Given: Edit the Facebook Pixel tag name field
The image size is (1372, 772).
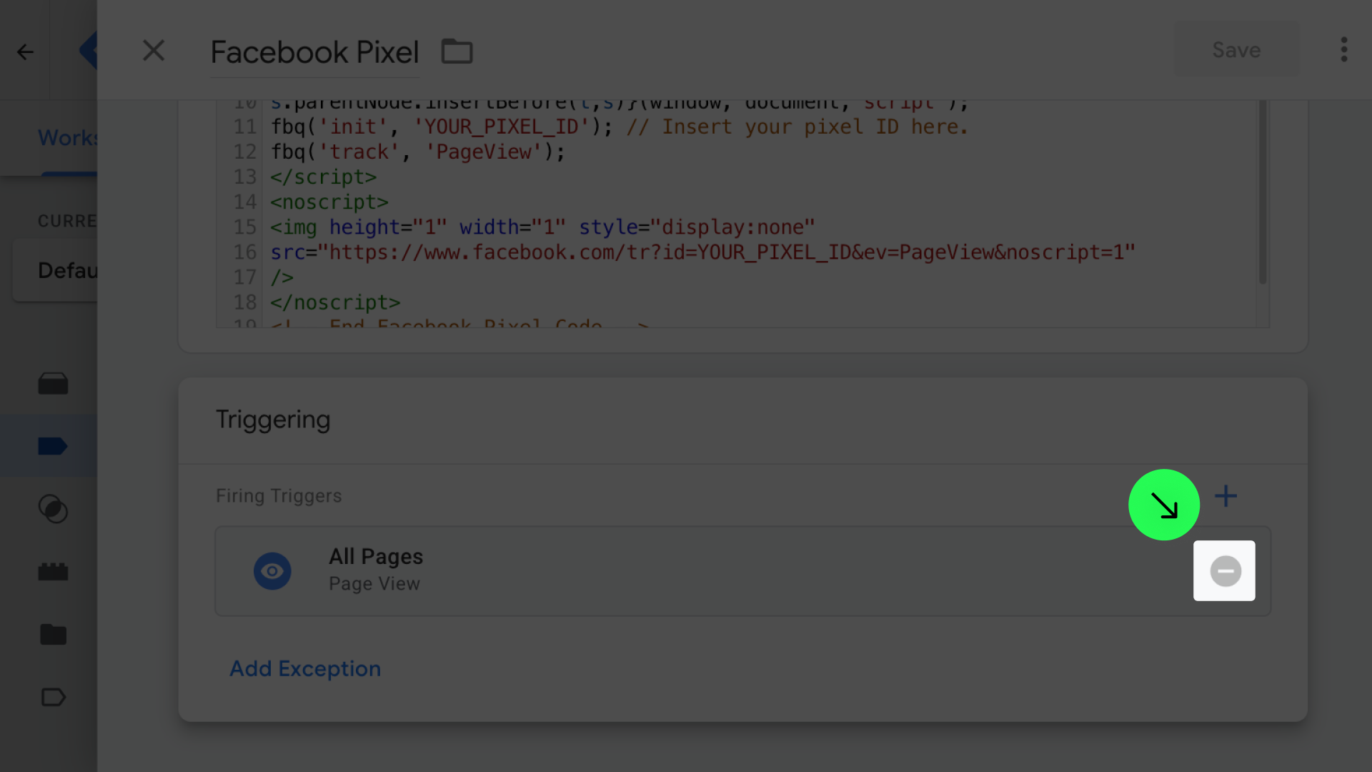Looking at the screenshot, I should (x=314, y=52).
